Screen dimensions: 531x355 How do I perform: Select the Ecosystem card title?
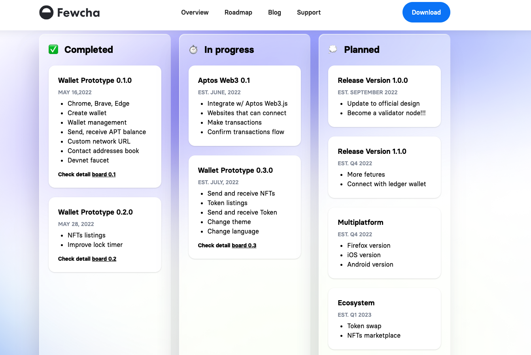356,303
